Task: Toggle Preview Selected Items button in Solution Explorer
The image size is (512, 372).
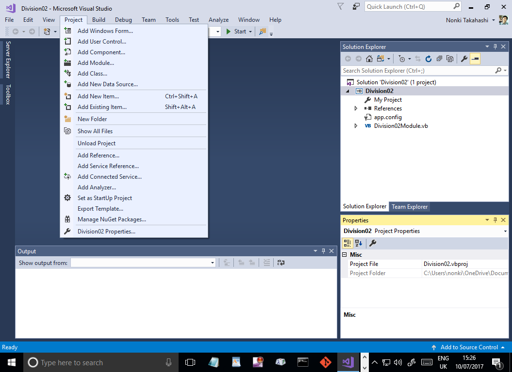Action: click(475, 59)
